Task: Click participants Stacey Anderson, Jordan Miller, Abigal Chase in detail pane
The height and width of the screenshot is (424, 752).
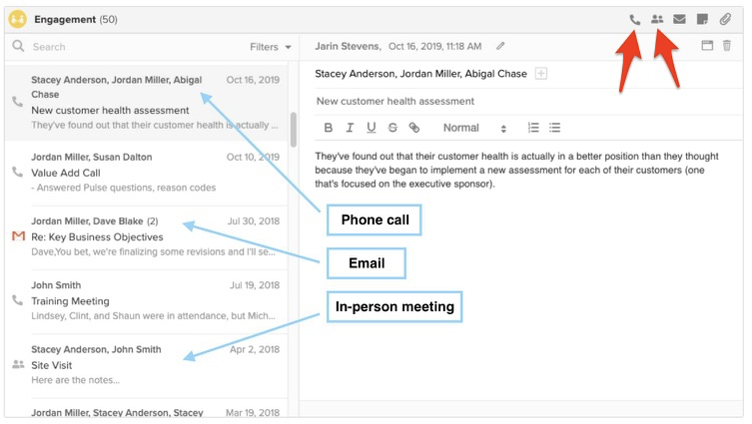Action: (x=420, y=74)
